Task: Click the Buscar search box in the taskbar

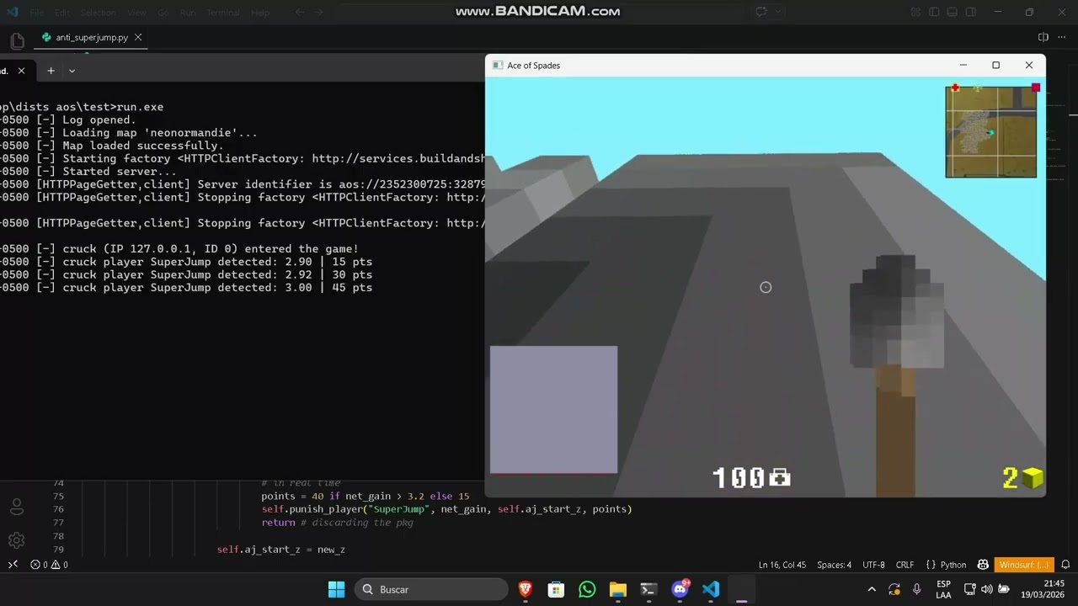Action: pyautogui.click(x=431, y=589)
